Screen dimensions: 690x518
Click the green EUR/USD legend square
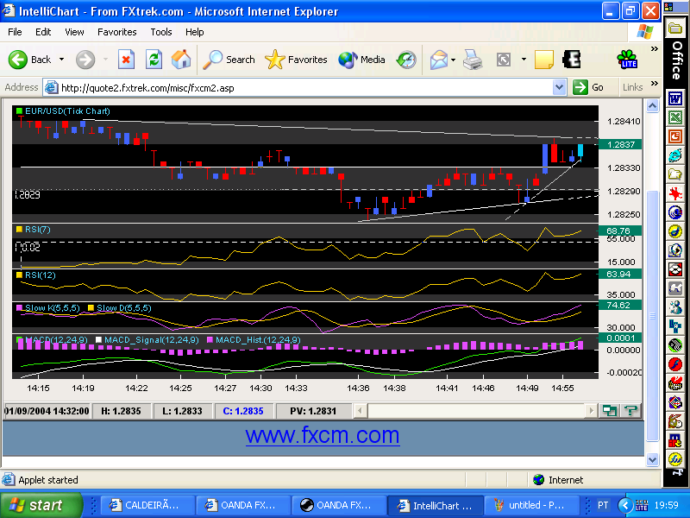(x=19, y=111)
